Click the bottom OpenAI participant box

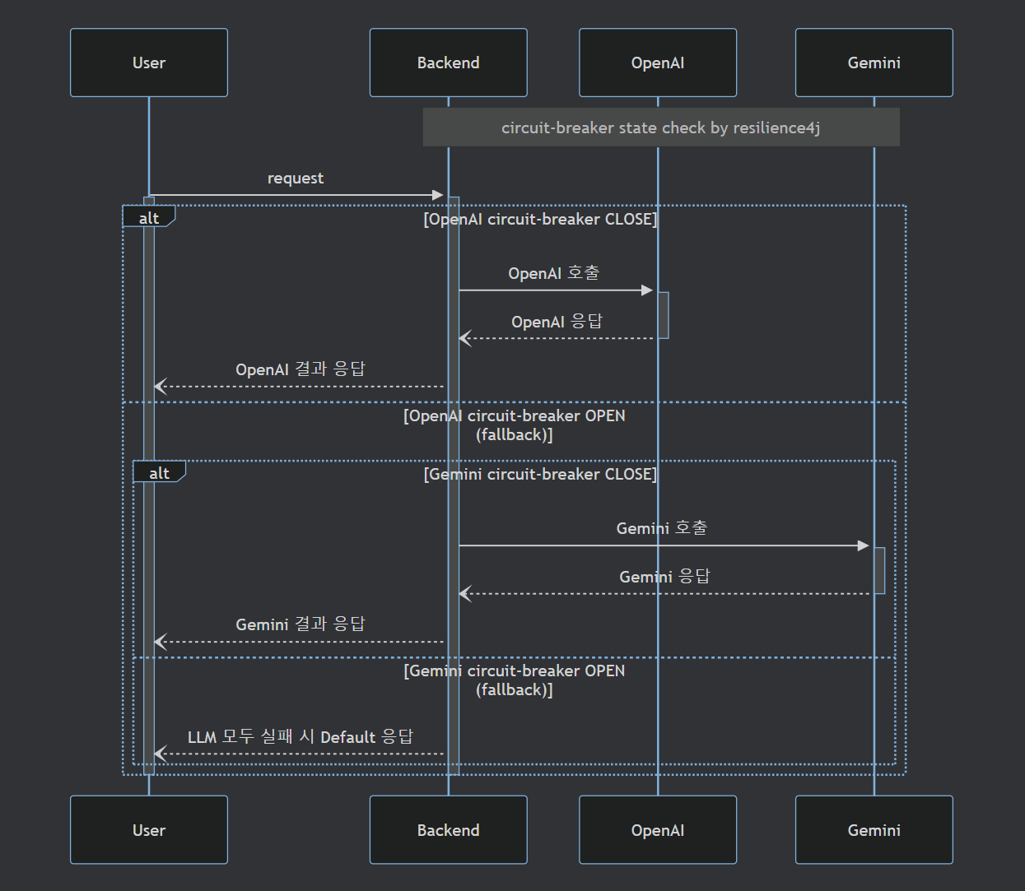(x=658, y=830)
